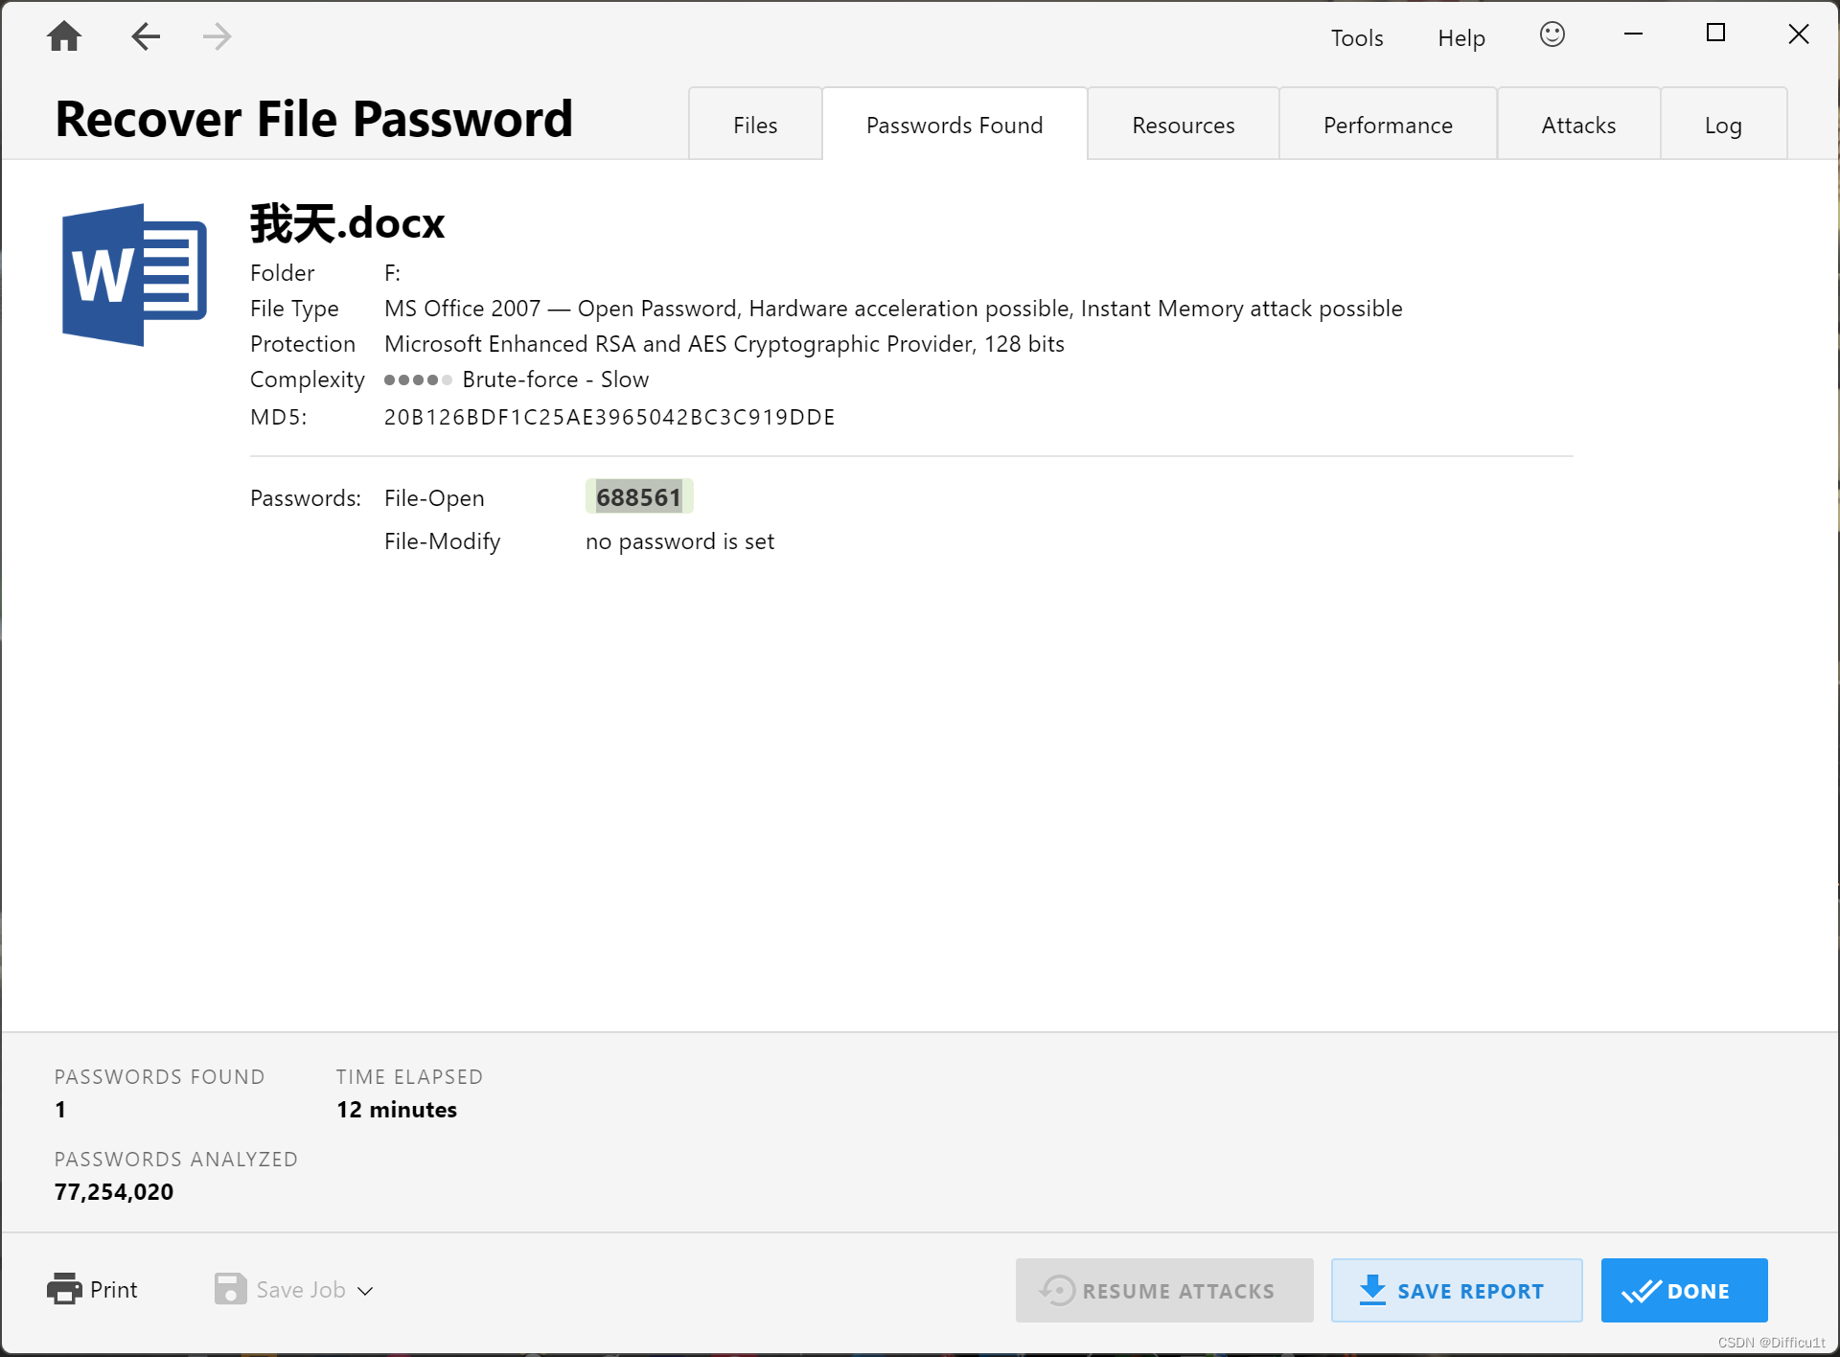The width and height of the screenshot is (1840, 1357).
Task: Click the SAVE REPORT button
Action: point(1455,1290)
